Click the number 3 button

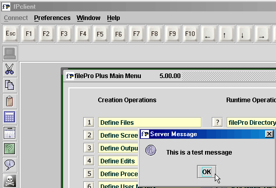point(89,148)
